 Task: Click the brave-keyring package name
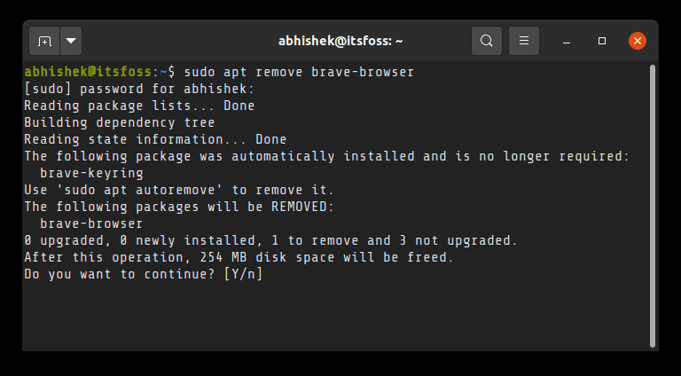click(x=91, y=173)
